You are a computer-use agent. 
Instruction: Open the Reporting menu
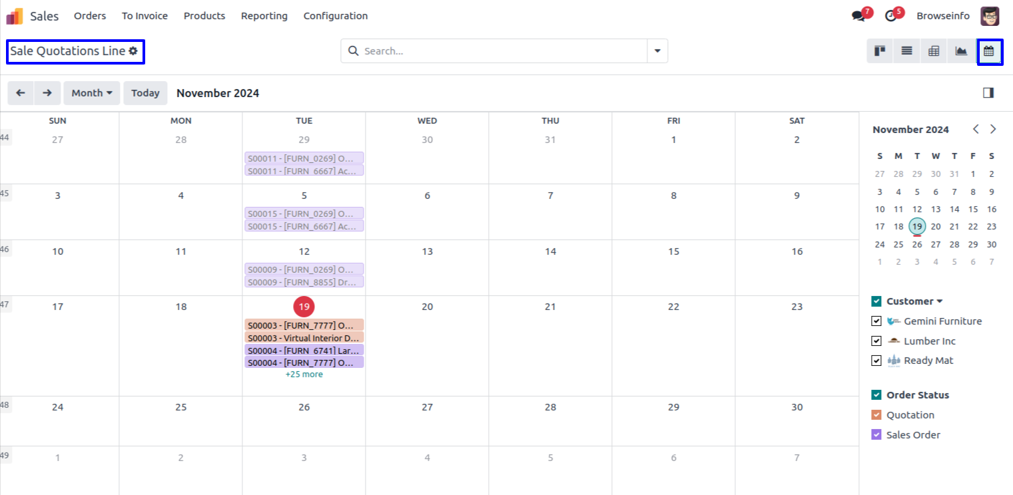(x=264, y=16)
